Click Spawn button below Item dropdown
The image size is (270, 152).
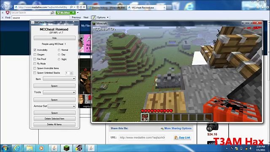click(54, 86)
